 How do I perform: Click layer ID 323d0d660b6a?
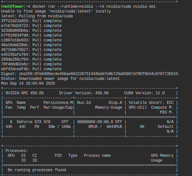pyautogui.click(x=14, y=30)
